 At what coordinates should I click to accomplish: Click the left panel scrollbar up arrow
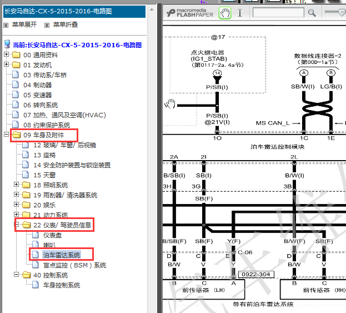pyautogui.click(x=152, y=10)
